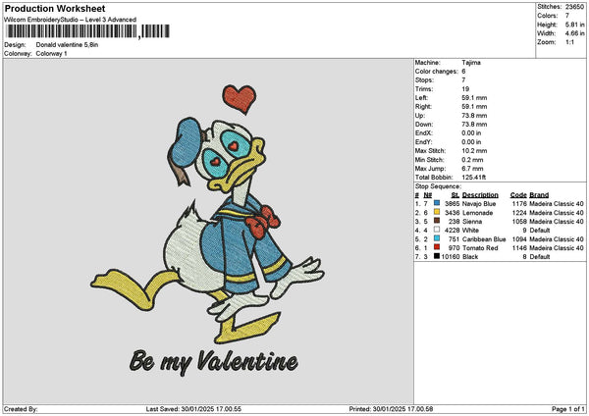Click the Min Stitch value 0.2 mm
Screen dimensions: 589x416
tap(472, 160)
